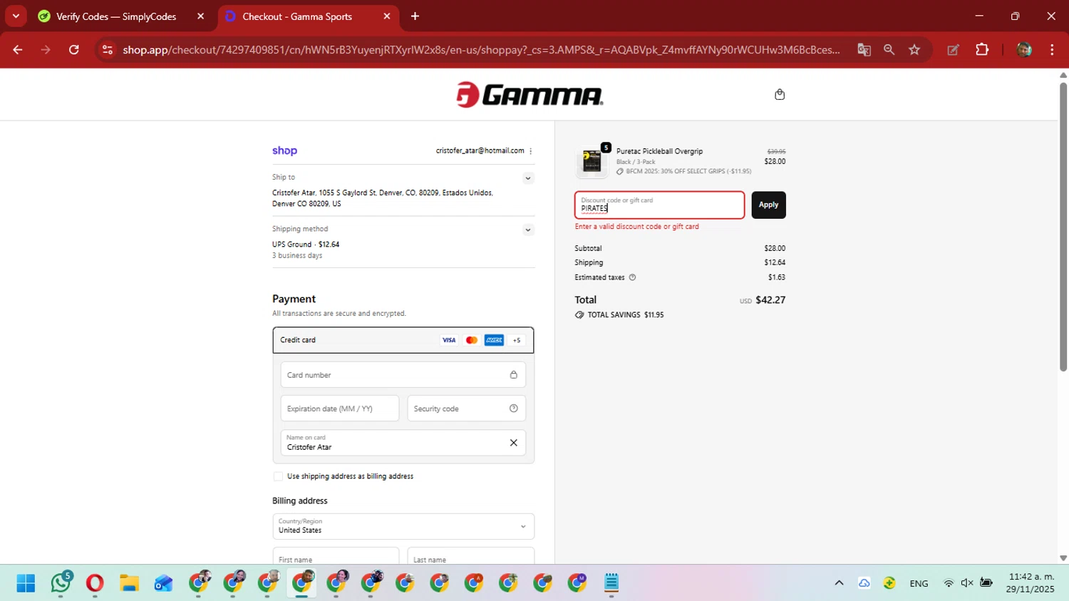Click the page vertical scrollbar
1069x601 pixels.
[x=1063, y=226]
